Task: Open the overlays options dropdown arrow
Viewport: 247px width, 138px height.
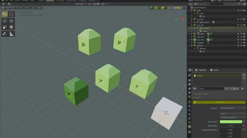Action: pos(166,8)
